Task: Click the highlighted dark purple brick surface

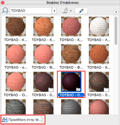Action: click(71, 82)
